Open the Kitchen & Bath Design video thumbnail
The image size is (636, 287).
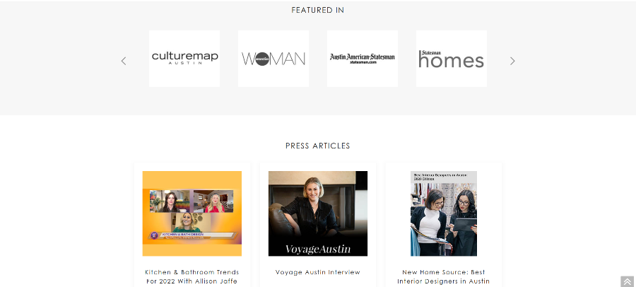click(192, 213)
